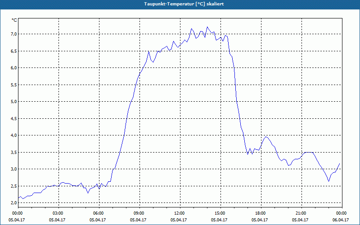360x225 pixels.
Task: Click the 21:00 time label on the x-axis
Action: click(x=301, y=213)
